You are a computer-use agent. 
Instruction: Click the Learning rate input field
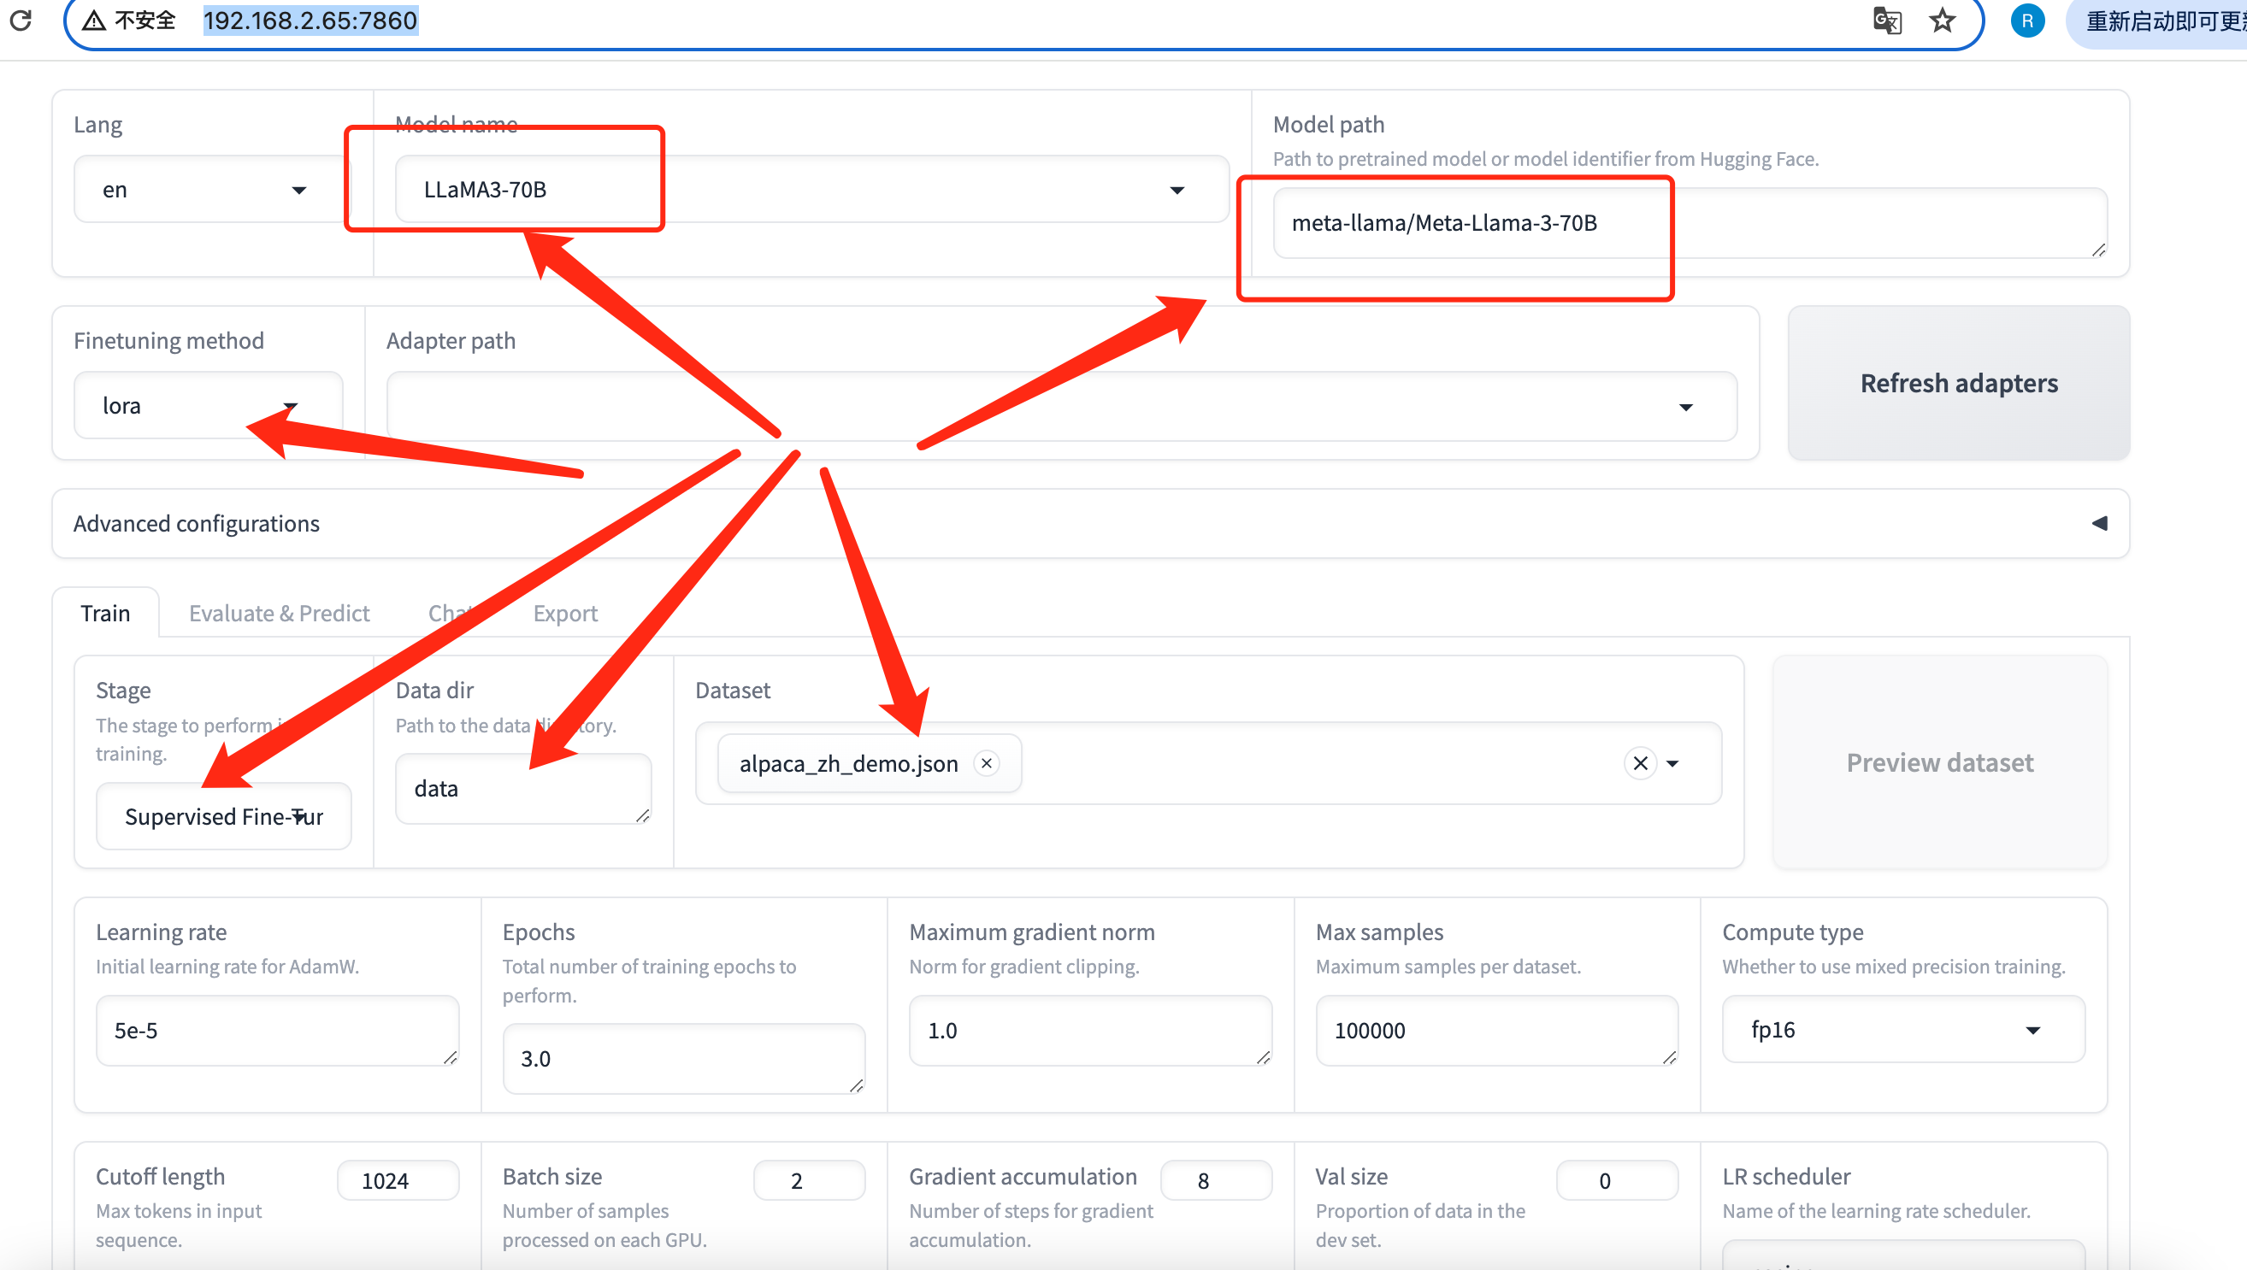tap(276, 1030)
